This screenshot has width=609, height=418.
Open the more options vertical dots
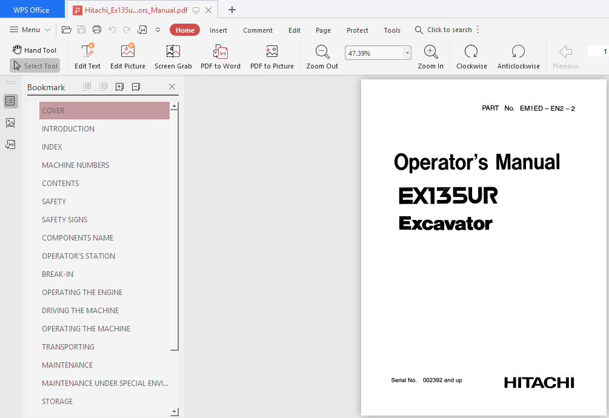[x=478, y=30]
